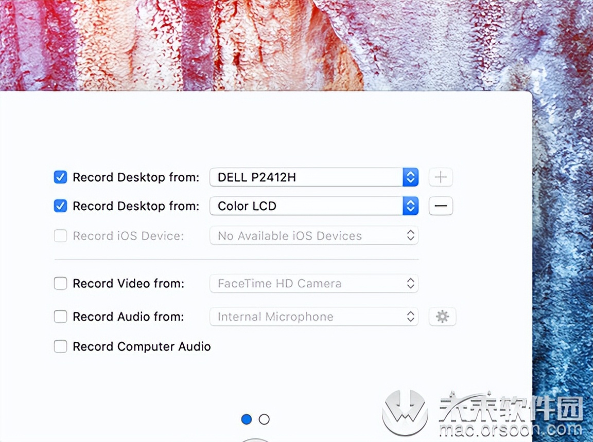Check the Record Computer Audio box

point(60,346)
